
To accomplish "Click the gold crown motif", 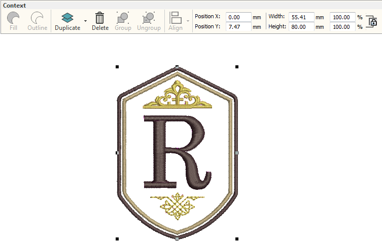I will coord(178,94).
